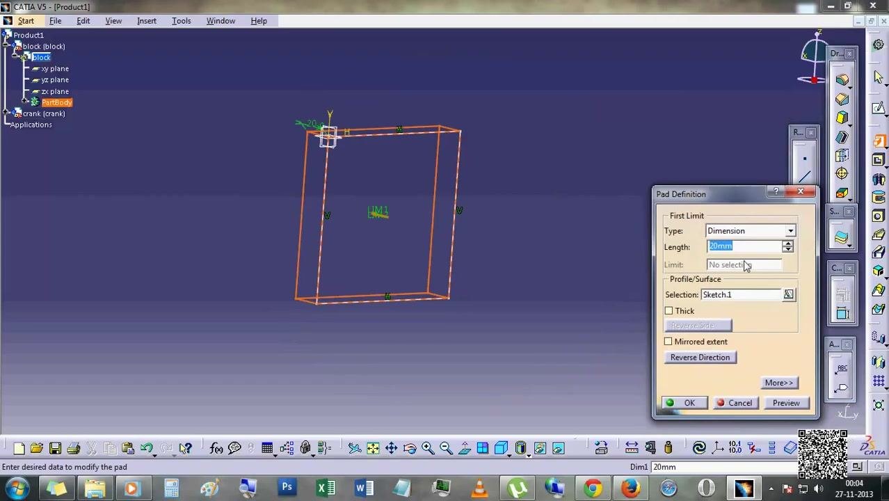This screenshot has width=889, height=501.
Task: Click the Print icon in bottom toolbar
Action: (73, 448)
